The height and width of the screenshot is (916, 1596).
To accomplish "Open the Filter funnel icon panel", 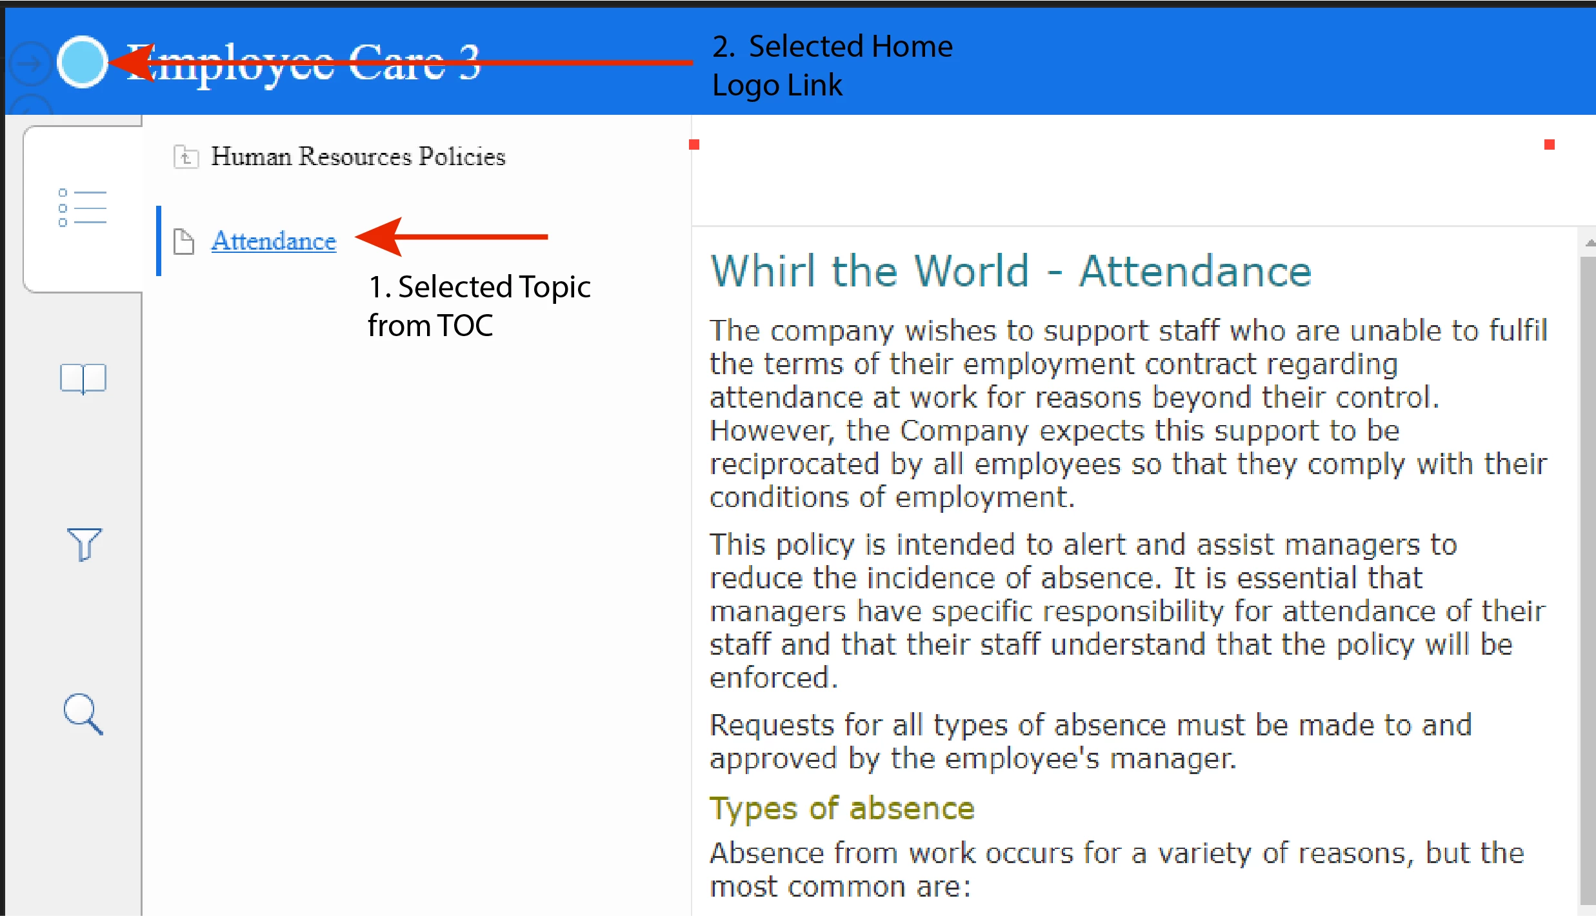I will [84, 544].
